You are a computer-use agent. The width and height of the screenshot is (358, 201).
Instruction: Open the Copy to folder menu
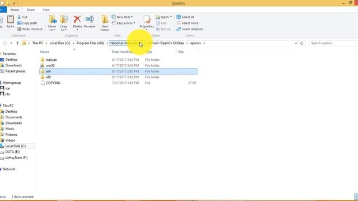click(x=64, y=23)
